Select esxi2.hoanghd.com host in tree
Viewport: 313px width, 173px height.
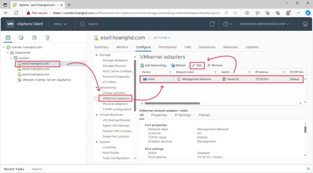click(x=36, y=69)
